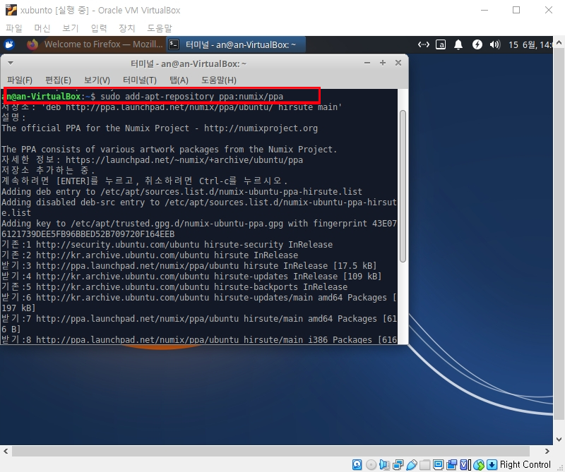Click the sudo add-apt-repository ppa:numix/ppa command

[x=191, y=97]
